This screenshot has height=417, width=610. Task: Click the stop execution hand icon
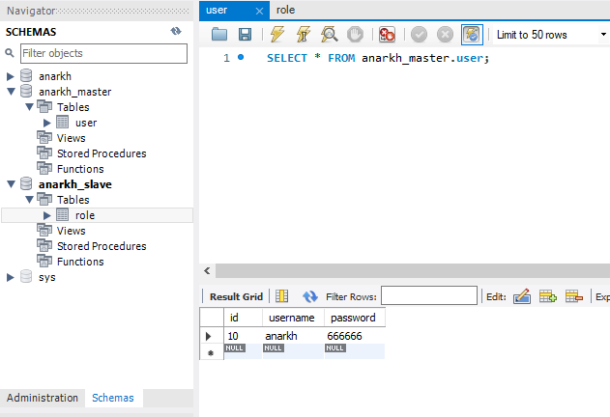[354, 35]
